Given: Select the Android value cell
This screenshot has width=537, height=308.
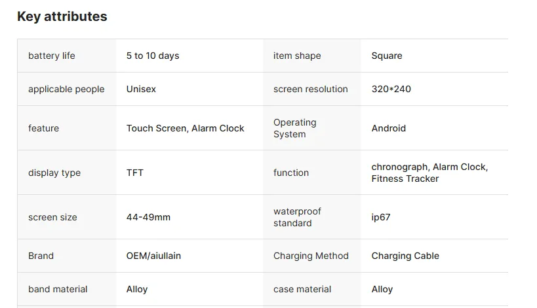Looking at the screenshot, I should click(x=389, y=128).
